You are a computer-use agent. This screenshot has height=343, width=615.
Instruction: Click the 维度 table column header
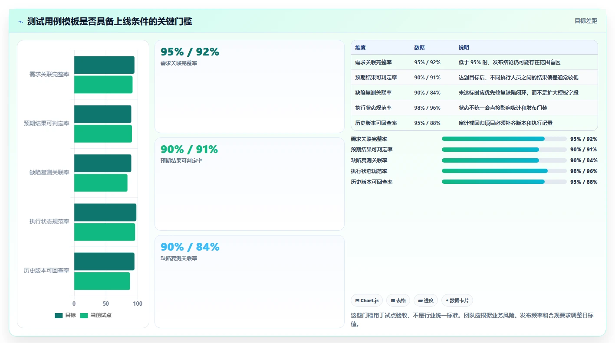click(360, 48)
